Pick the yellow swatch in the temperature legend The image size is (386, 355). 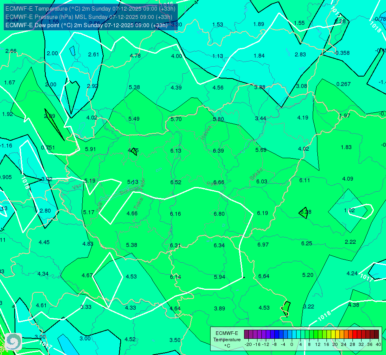pyautogui.click(x=333, y=334)
